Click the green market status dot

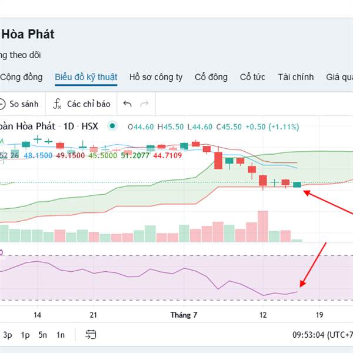click(112, 126)
